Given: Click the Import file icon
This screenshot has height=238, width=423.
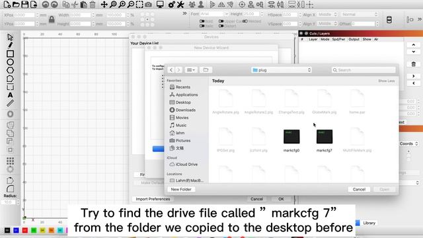Looking at the screenshot, I should [34, 5].
